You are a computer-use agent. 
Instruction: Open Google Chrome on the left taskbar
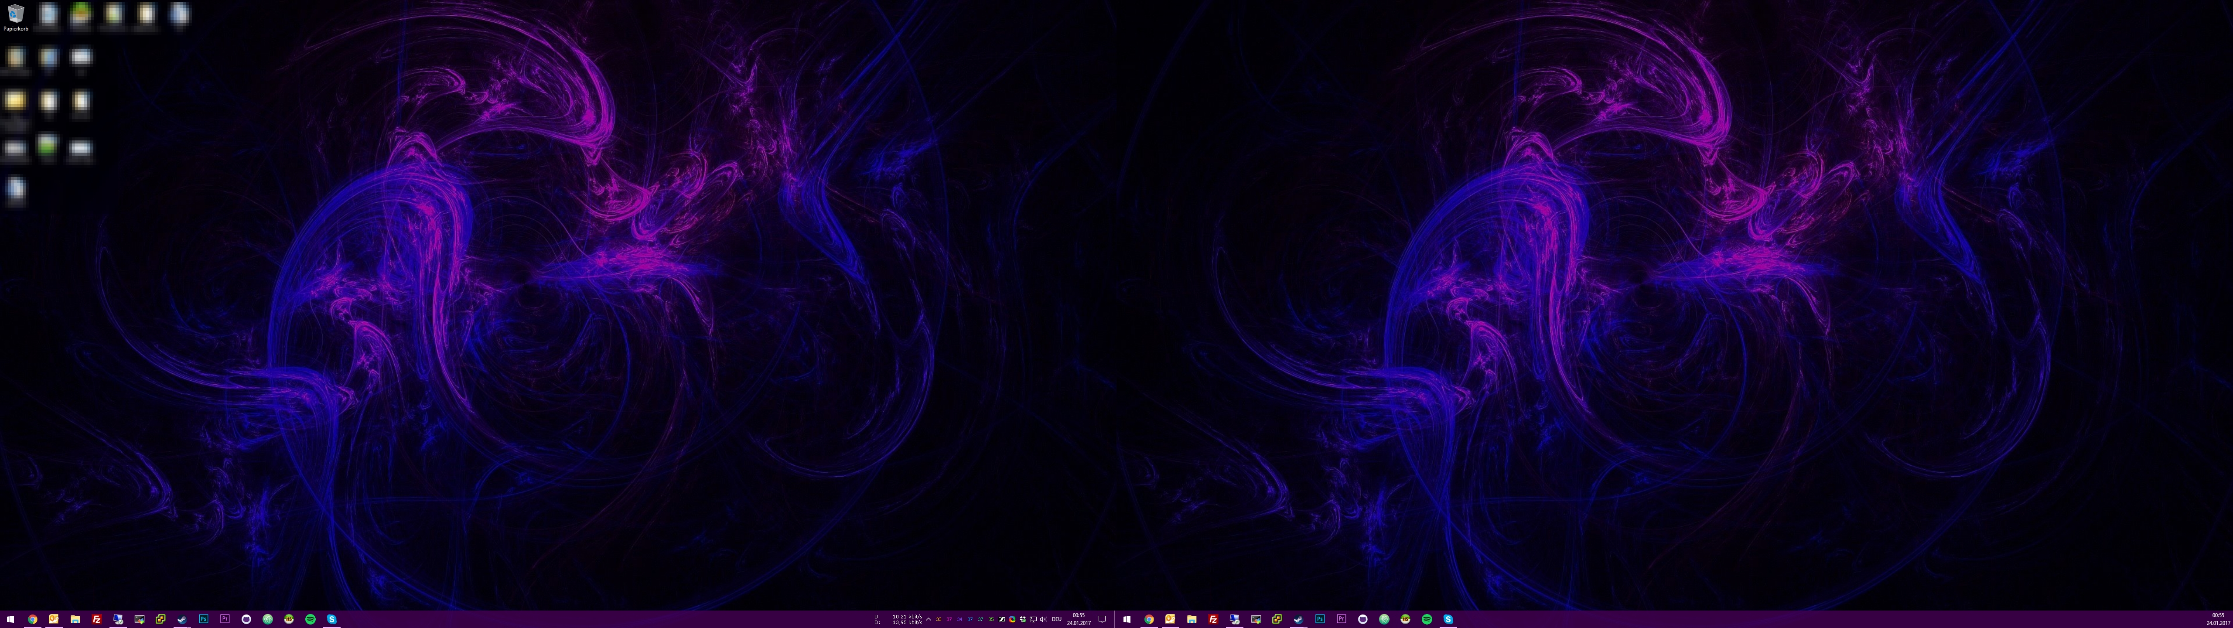(x=32, y=619)
